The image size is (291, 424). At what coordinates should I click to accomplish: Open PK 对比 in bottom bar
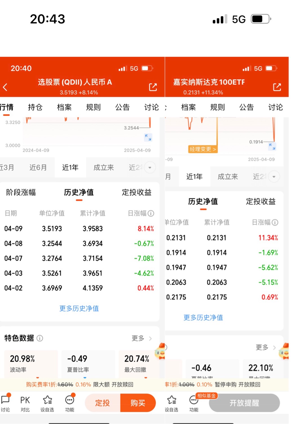coord(25,403)
